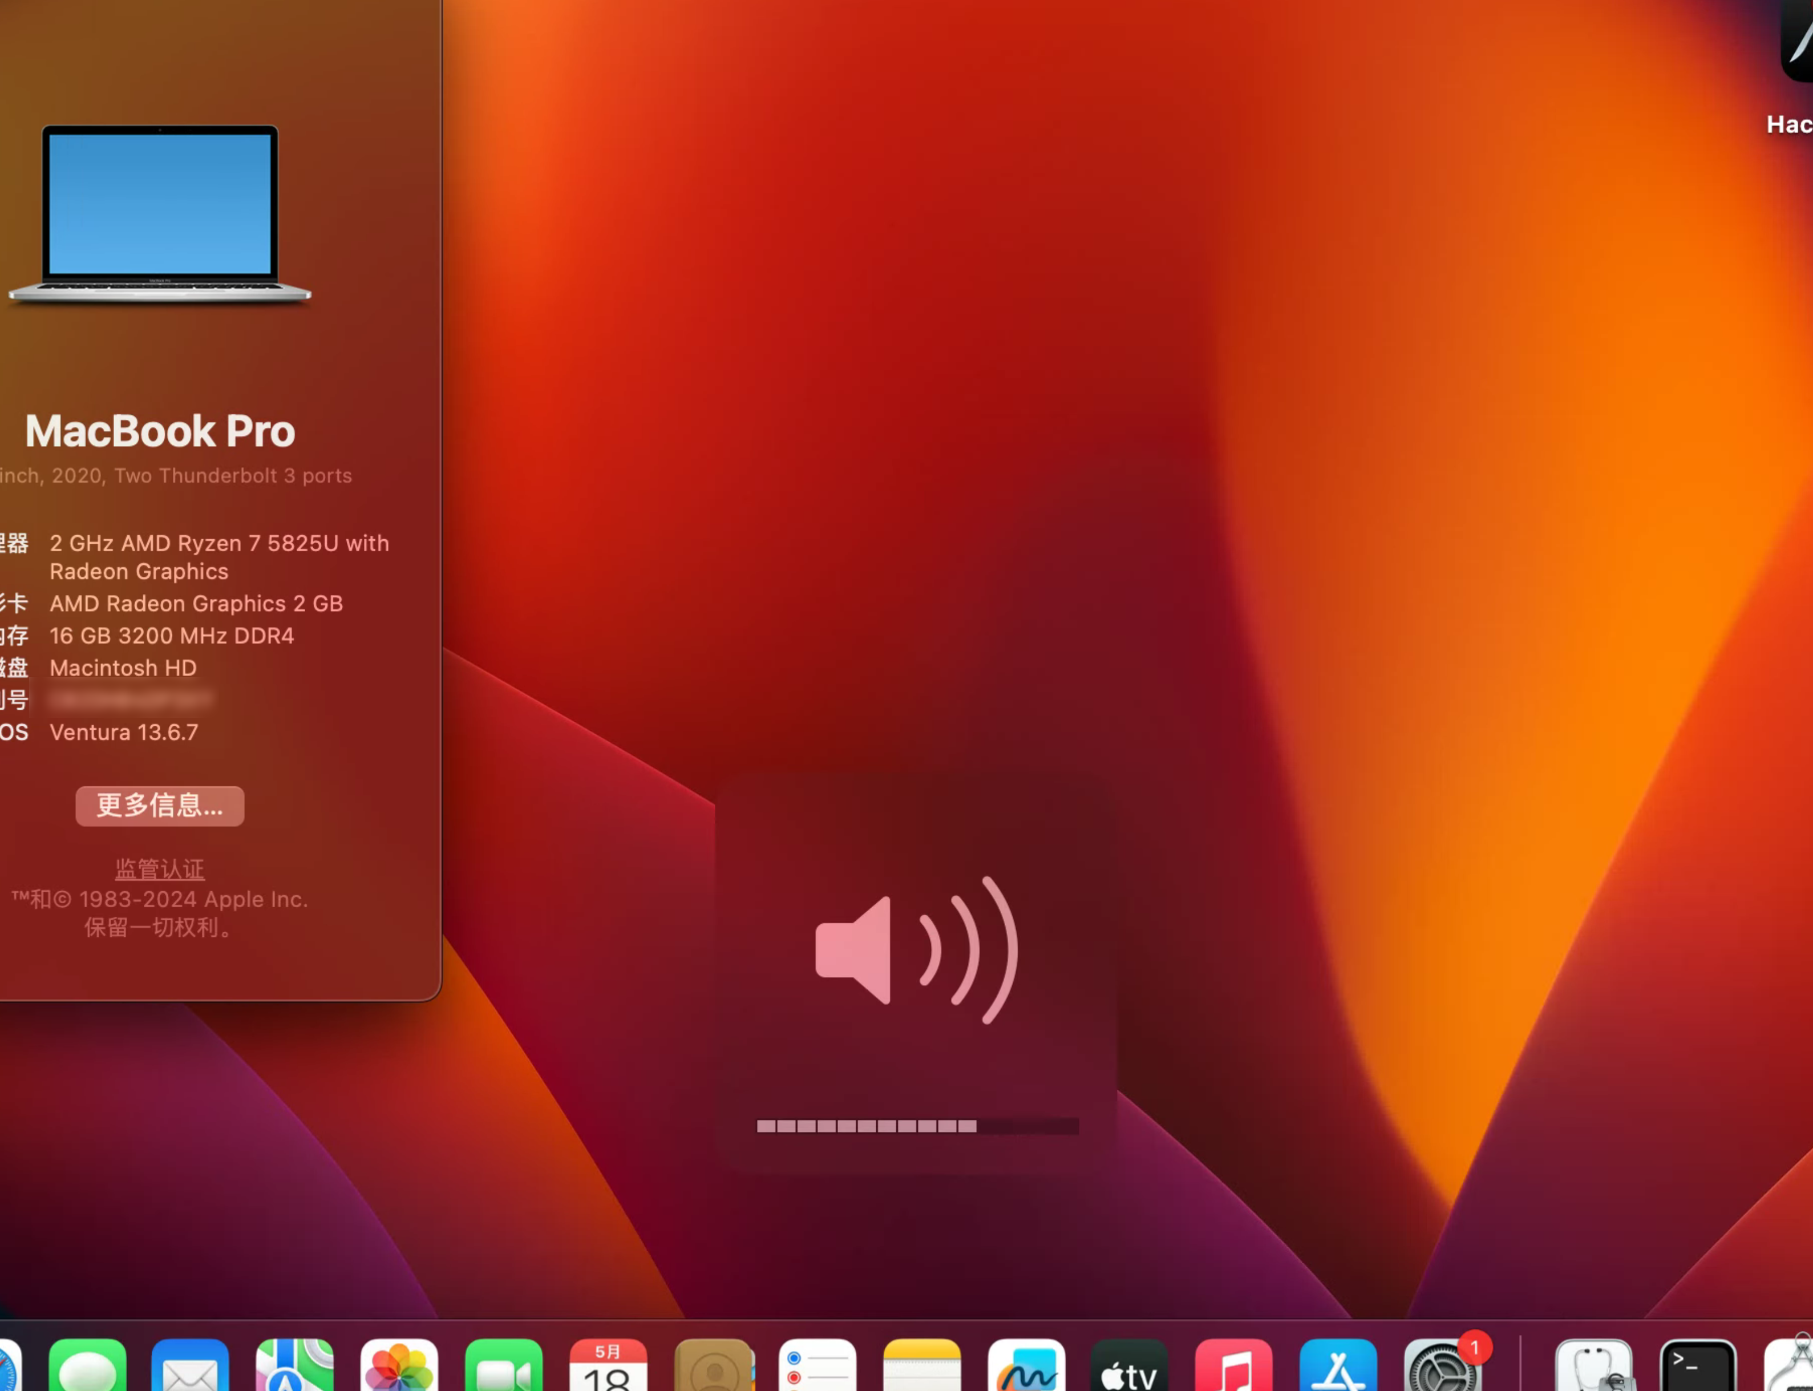1813x1391 pixels.
Task: Launch FaceTime from the Dock
Action: point(503,1366)
